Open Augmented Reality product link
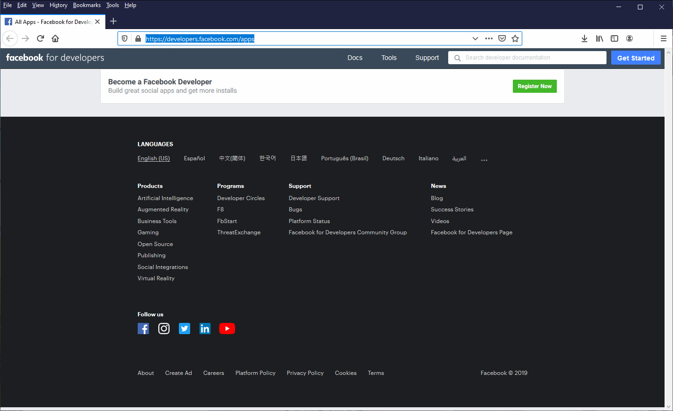673x411 pixels. 163,209
